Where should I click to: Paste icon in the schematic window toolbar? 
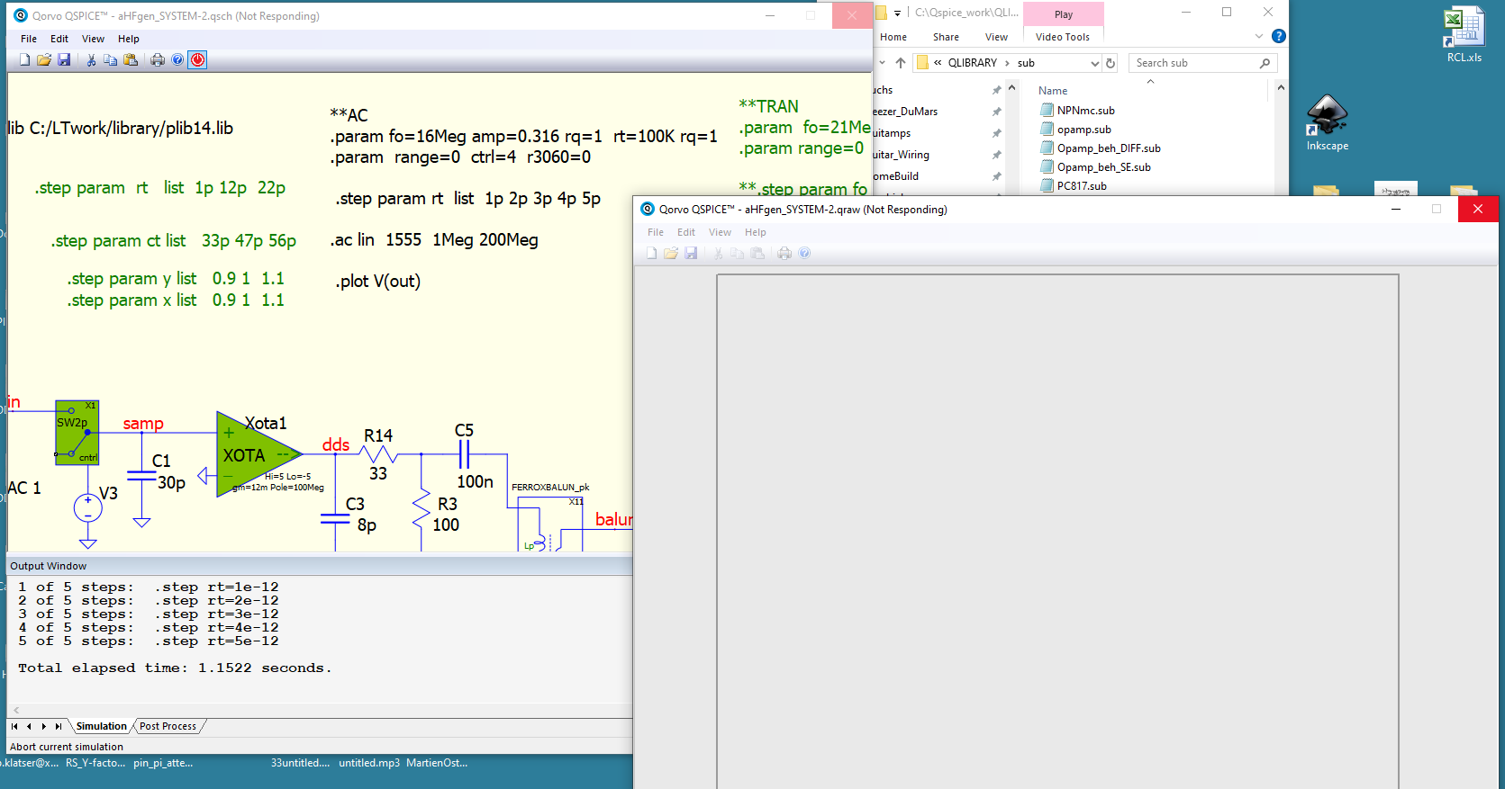tap(131, 60)
